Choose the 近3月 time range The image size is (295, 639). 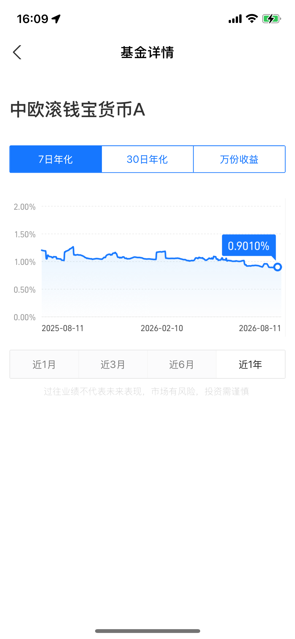click(113, 364)
